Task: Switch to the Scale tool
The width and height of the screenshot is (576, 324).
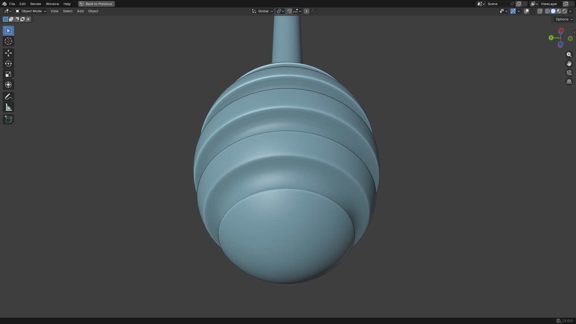Action: click(8, 74)
